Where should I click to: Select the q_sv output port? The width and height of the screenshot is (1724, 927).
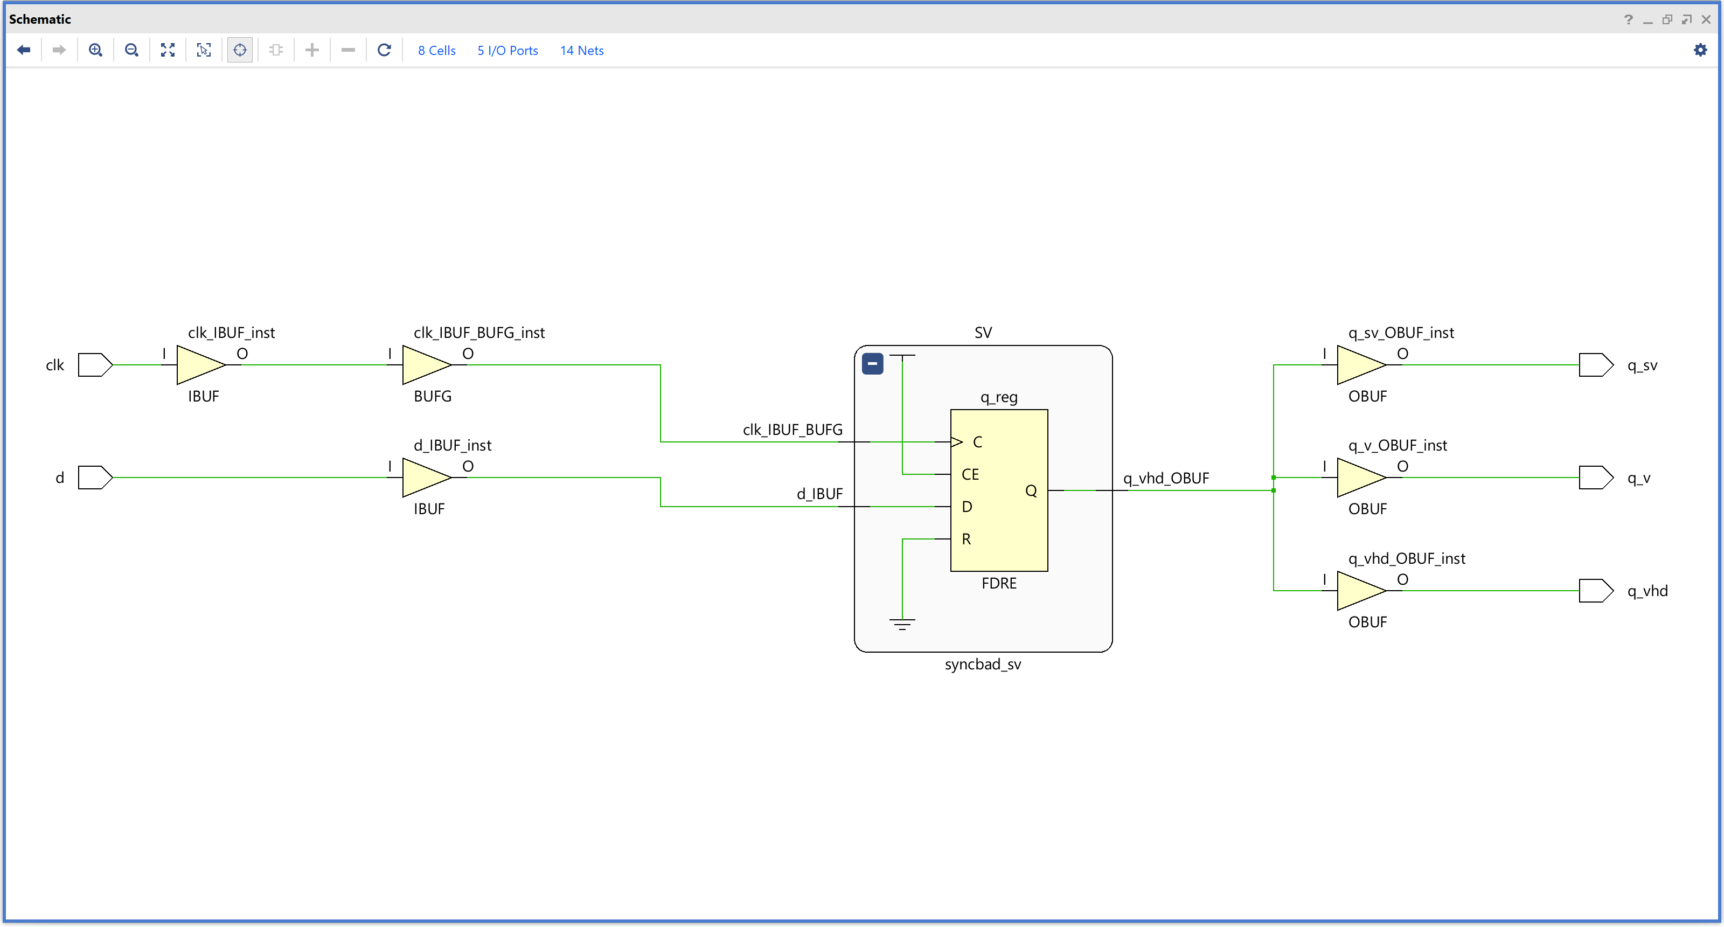coord(1595,365)
